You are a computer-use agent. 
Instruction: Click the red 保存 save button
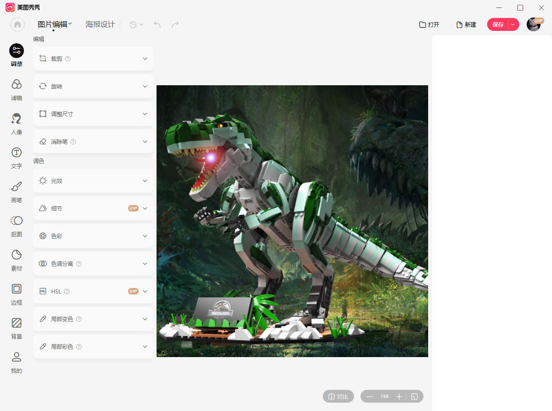pos(498,25)
